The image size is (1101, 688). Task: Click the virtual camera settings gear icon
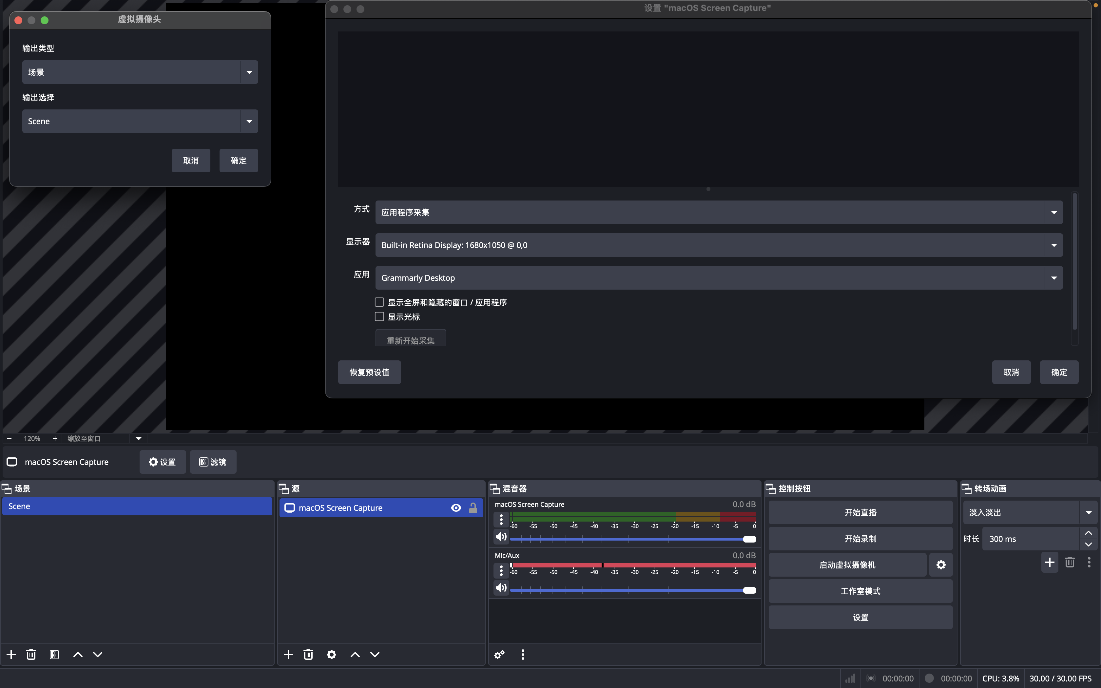click(940, 565)
